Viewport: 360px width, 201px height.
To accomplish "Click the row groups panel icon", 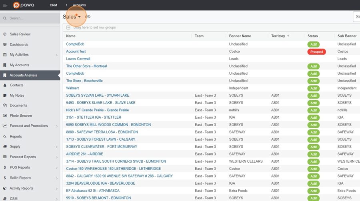I will (x=68, y=28).
